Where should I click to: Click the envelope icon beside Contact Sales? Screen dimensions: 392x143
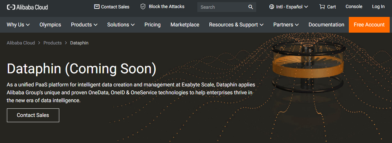coord(97,7)
